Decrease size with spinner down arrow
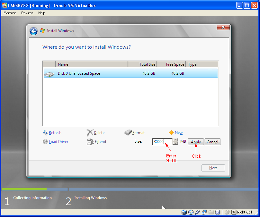The width and height of the screenshot is (260, 217). [175, 143]
